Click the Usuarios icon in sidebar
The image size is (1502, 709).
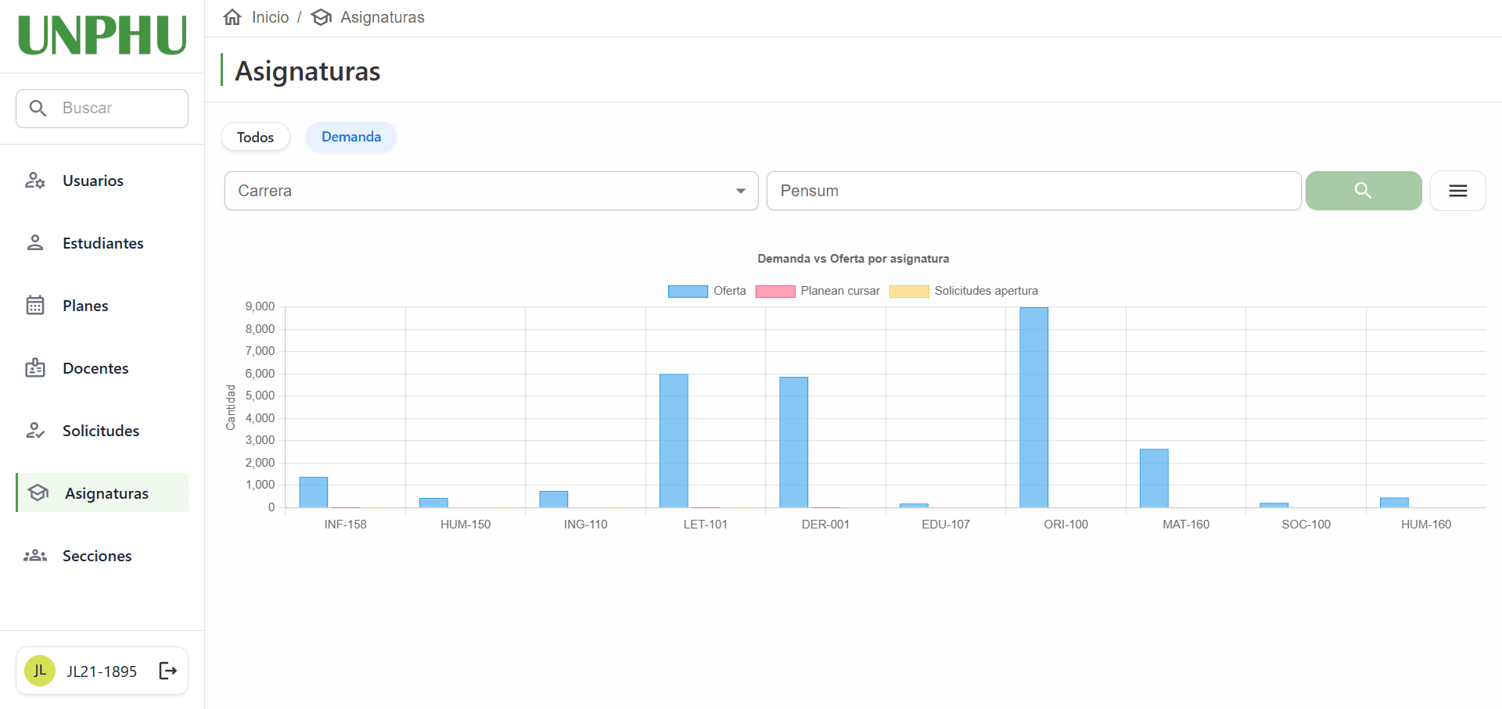pyautogui.click(x=35, y=181)
